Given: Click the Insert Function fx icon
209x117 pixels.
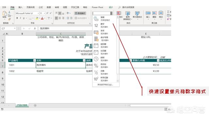Looking at the screenshot, I should 35,28.
